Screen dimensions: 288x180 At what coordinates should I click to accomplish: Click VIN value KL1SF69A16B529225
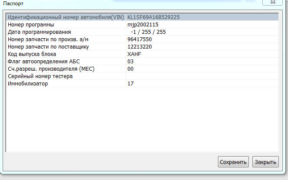[x=154, y=17]
